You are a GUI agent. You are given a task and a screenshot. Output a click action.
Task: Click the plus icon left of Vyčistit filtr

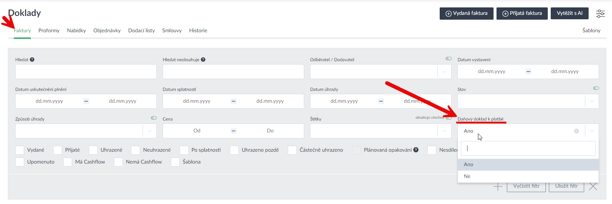pyautogui.click(x=498, y=186)
